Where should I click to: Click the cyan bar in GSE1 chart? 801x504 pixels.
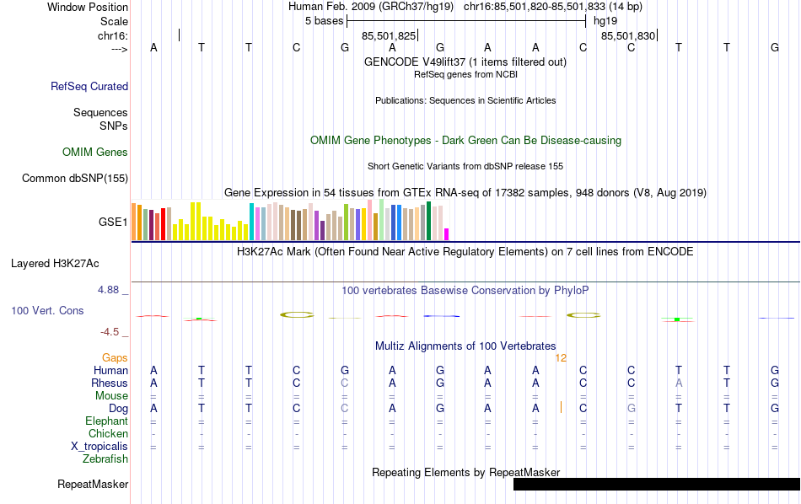pyautogui.click(x=251, y=223)
